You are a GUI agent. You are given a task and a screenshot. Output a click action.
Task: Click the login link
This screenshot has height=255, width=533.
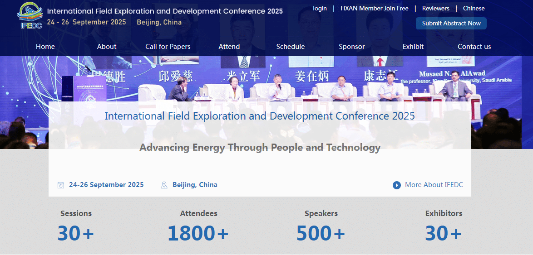tap(320, 9)
